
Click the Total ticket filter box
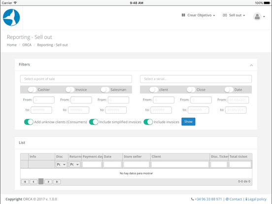click(x=240, y=164)
